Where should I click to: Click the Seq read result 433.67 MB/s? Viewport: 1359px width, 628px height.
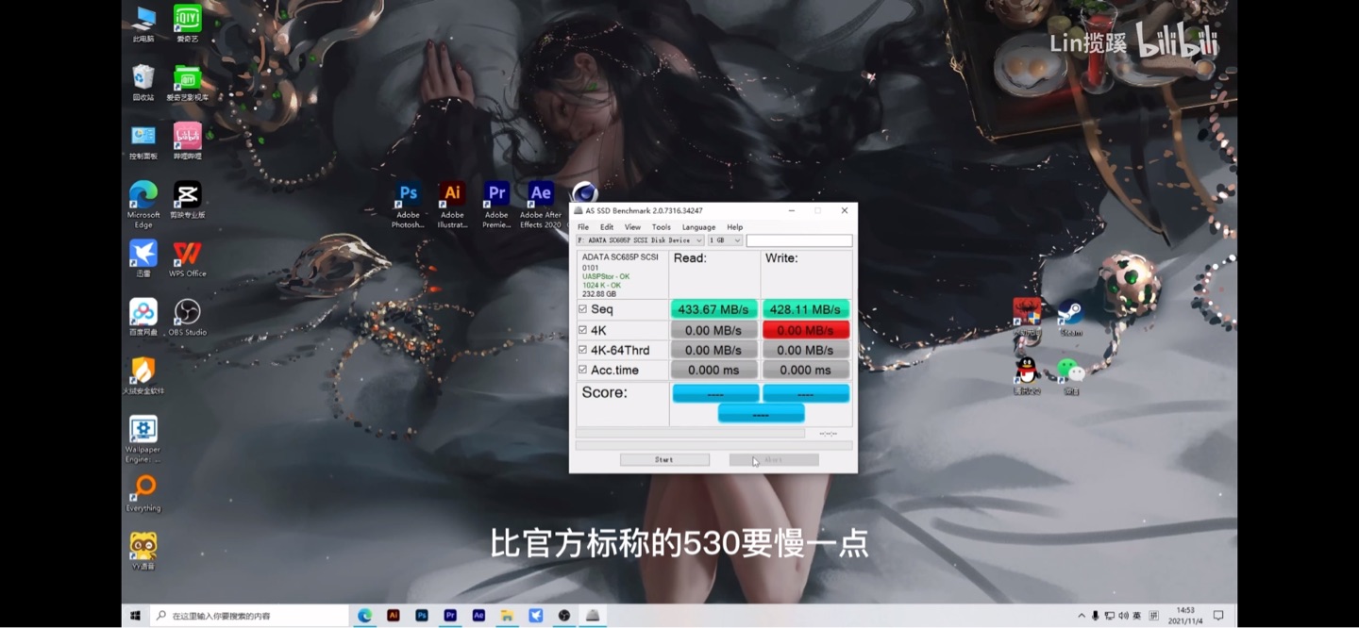713,309
